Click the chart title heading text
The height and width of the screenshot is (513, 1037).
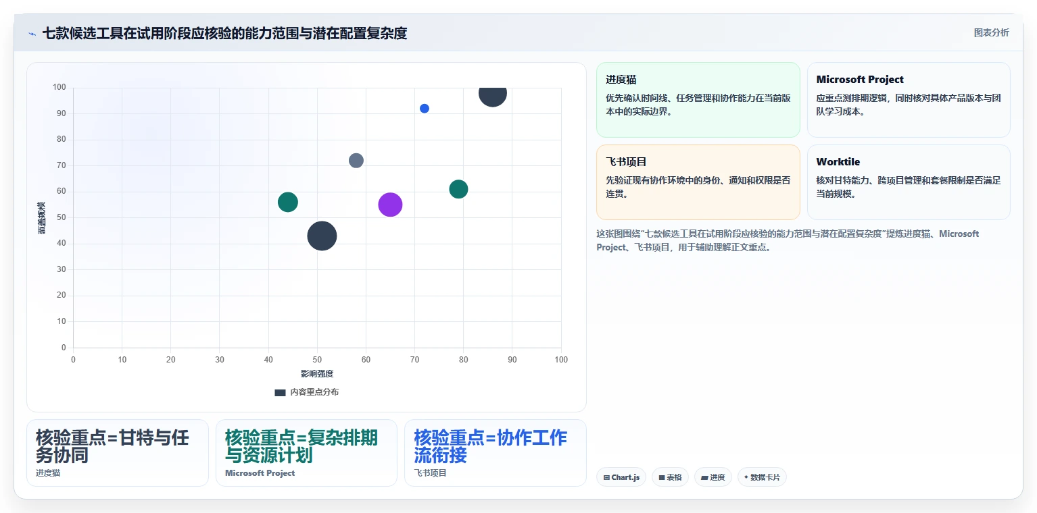pyautogui.click(x=224, y=33)
